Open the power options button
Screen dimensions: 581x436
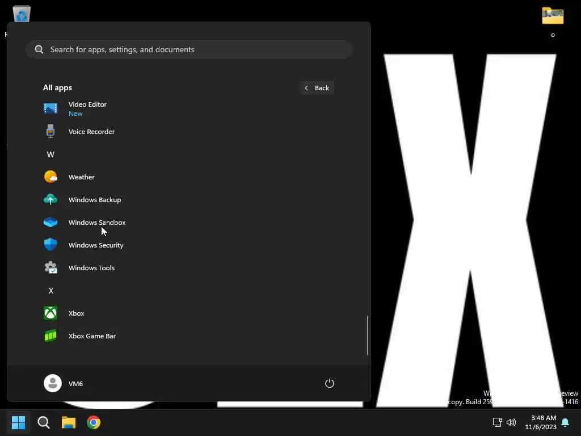(x=330, y=383)
